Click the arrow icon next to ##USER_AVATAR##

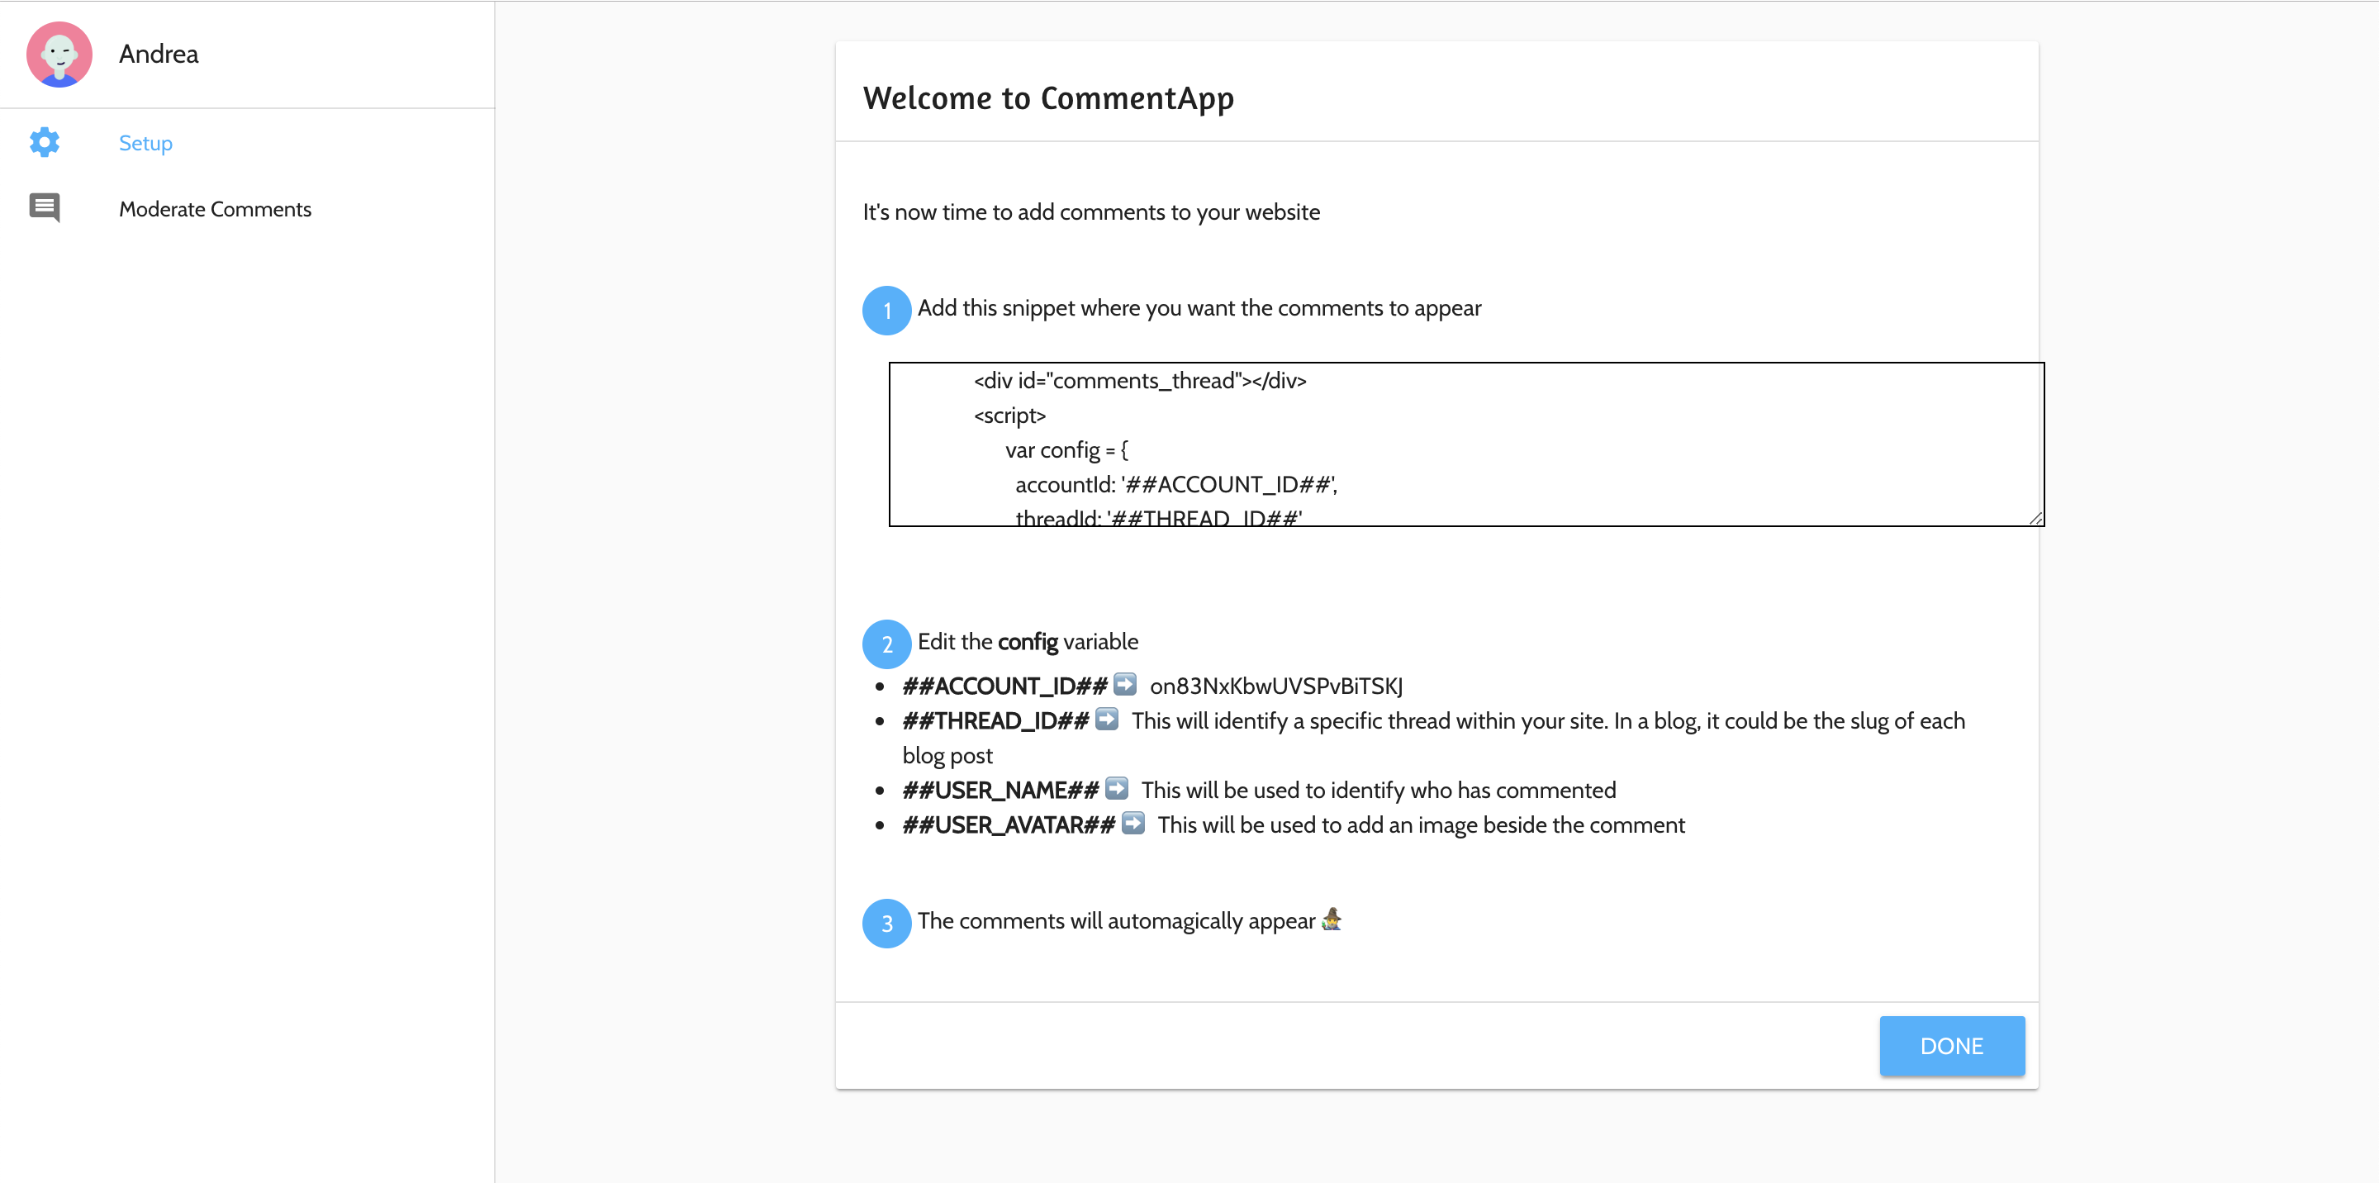tap(1133, 824)
